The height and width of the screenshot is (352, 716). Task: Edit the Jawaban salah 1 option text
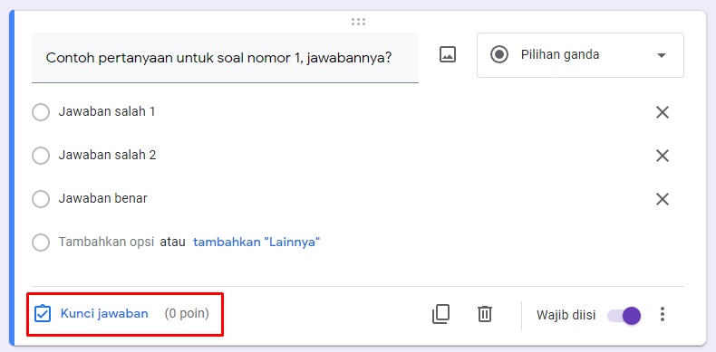107,111
